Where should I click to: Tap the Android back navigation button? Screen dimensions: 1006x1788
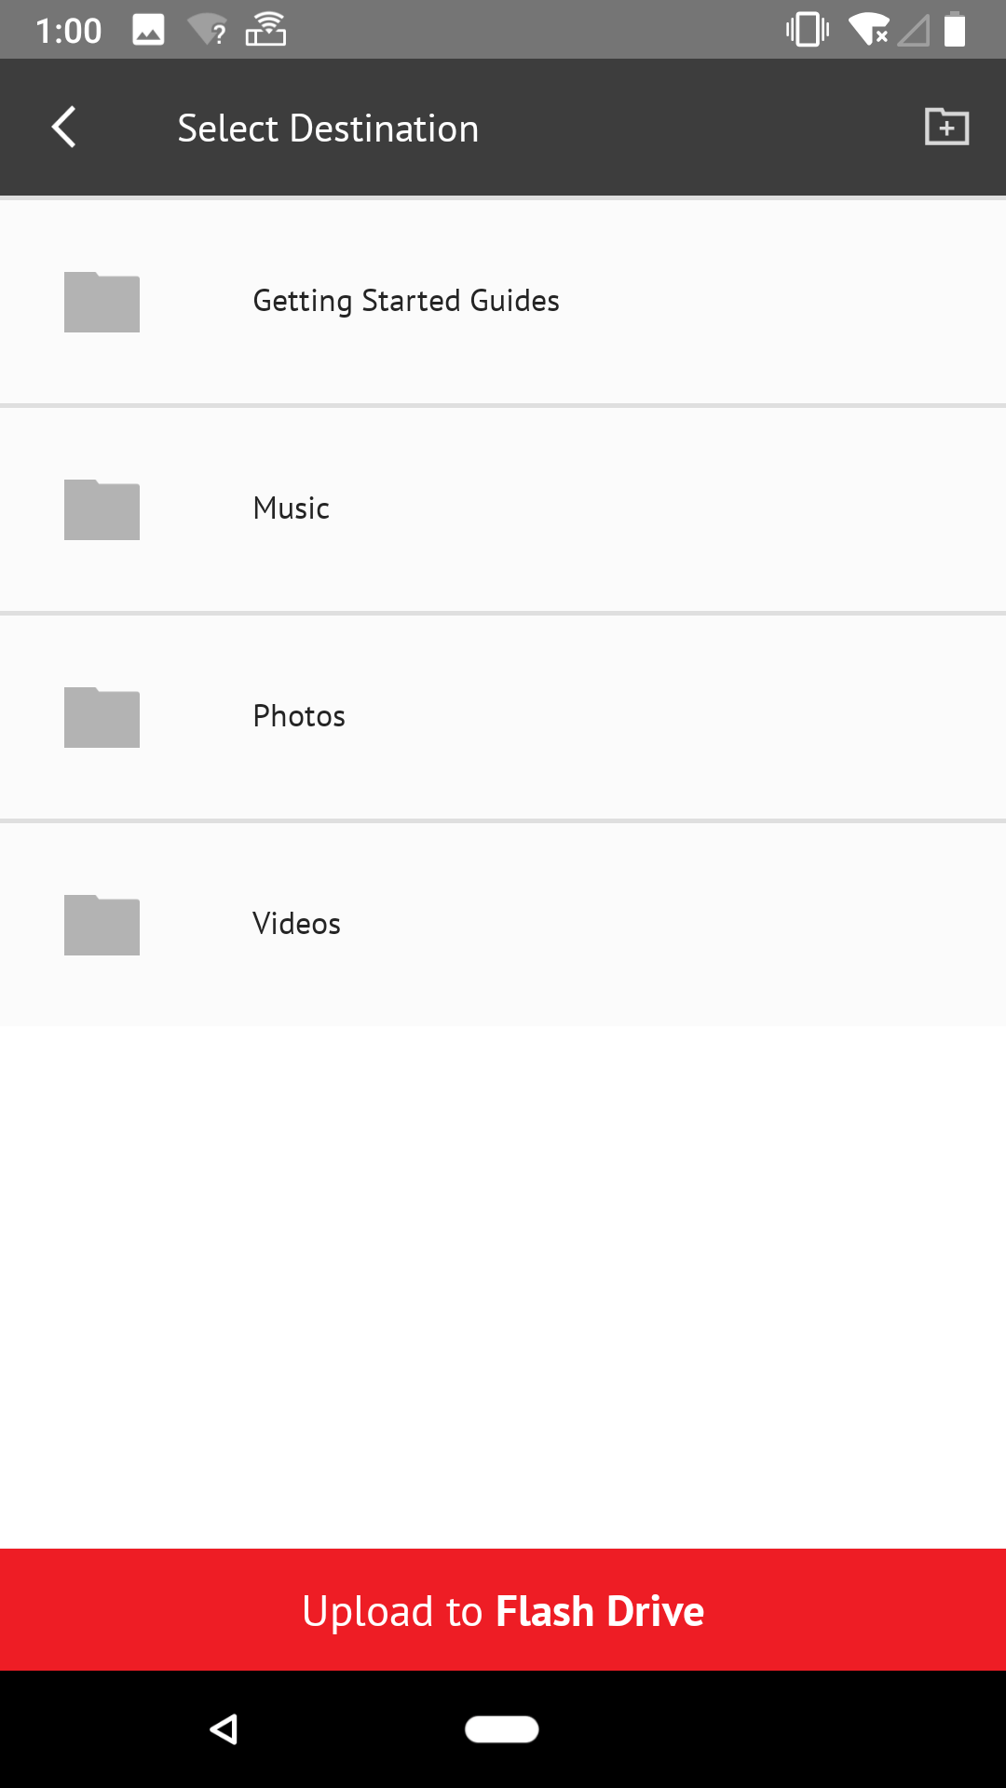(224, 1729)
